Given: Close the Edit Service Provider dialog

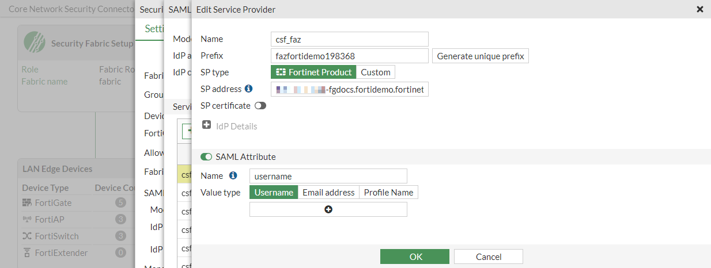Looking at the screenshot, I should [x=700, y=9].
